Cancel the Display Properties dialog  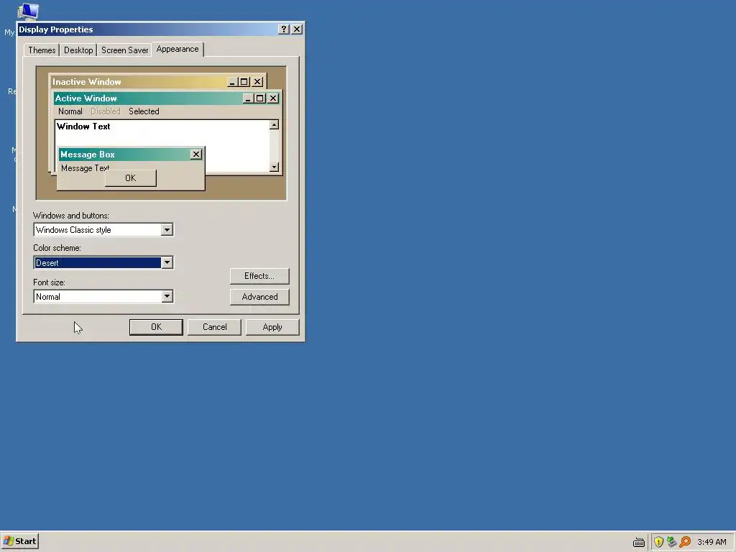(x=214, y=327)
